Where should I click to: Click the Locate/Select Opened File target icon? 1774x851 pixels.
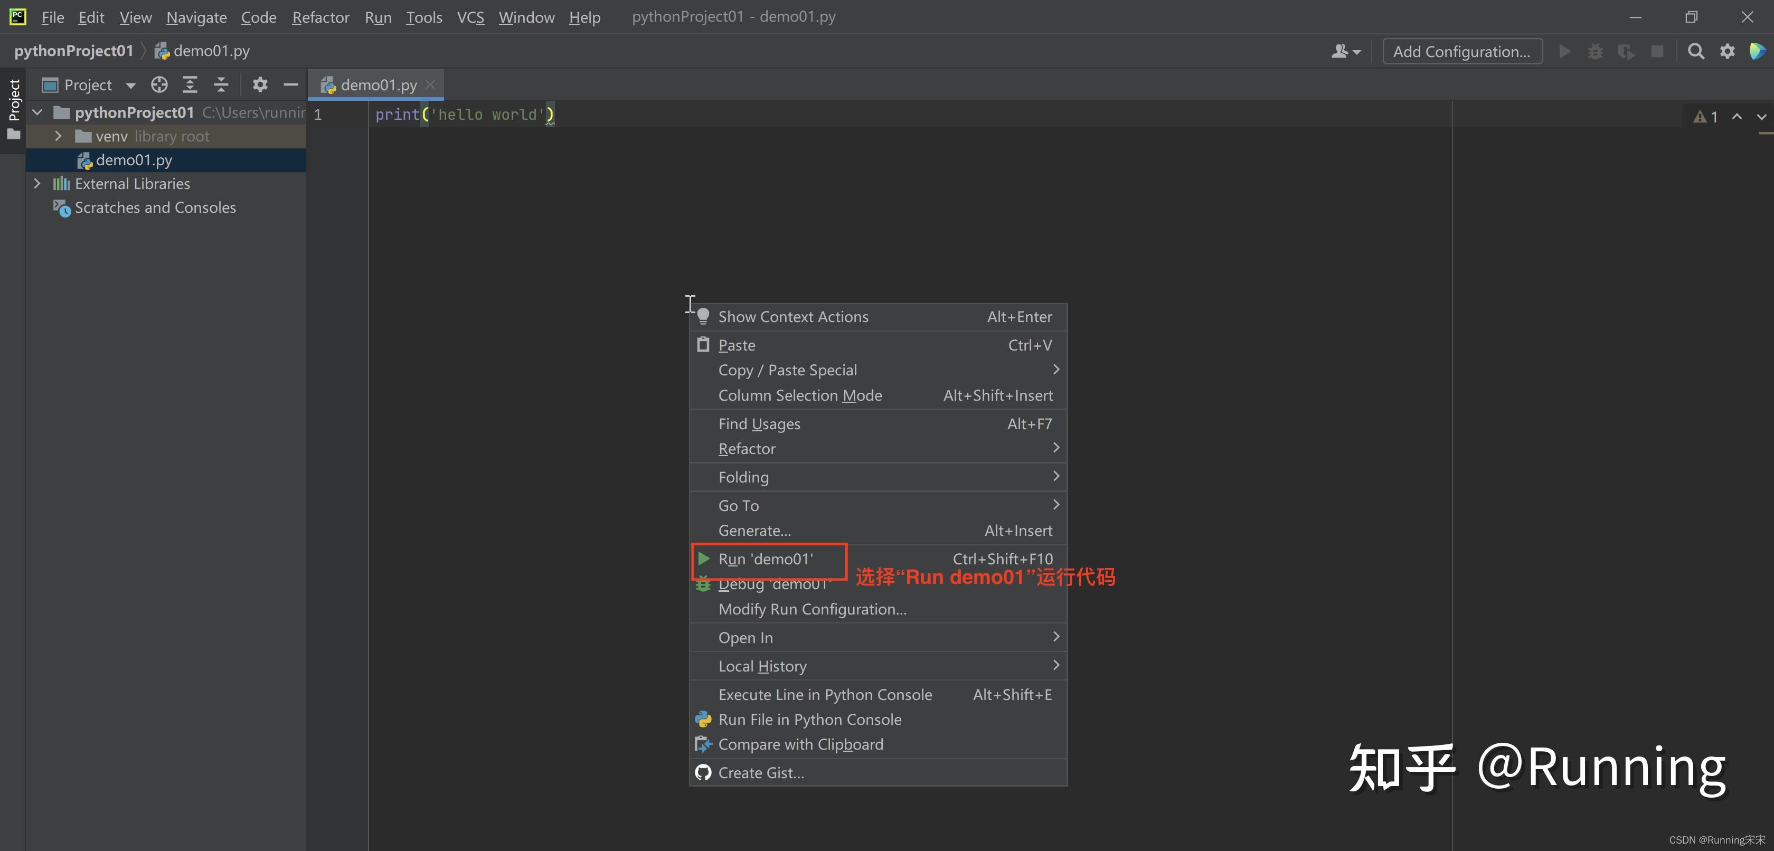point(159,84)
